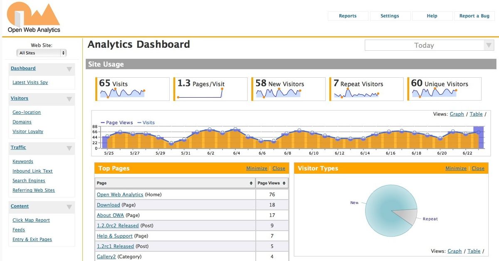
Task: Click the sort arrows on the Page column
Action: (251, 183)
